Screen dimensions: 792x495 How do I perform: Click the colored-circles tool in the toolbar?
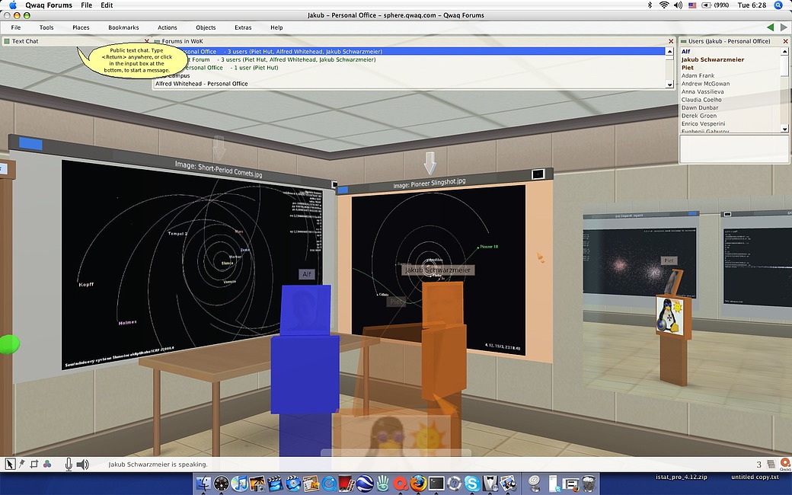point(47,464)
